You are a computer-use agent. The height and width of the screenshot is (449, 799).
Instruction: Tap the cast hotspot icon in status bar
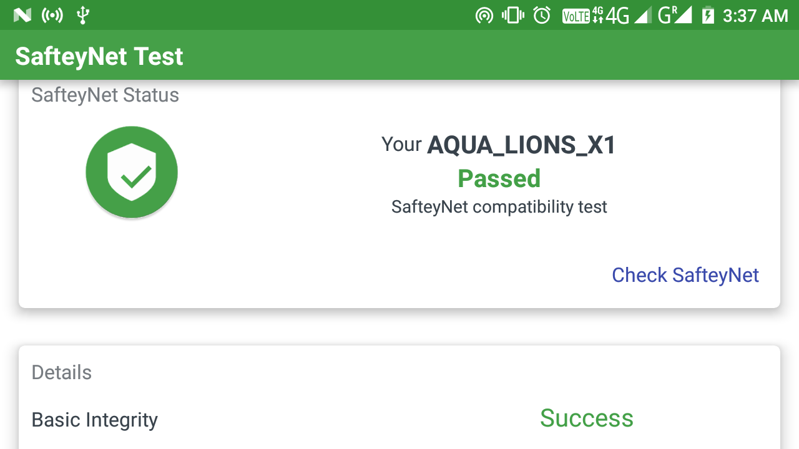484,15
